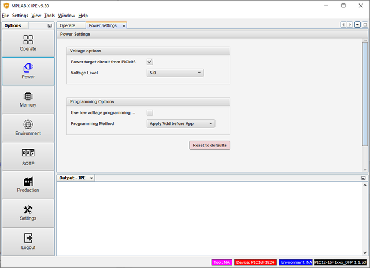Click the Logout option

click(28, 241)
